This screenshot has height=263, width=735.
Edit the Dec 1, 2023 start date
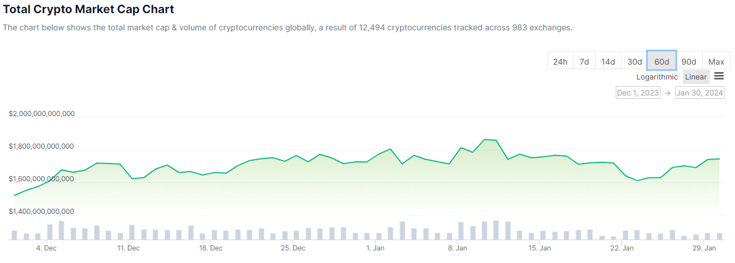[638, 93]
